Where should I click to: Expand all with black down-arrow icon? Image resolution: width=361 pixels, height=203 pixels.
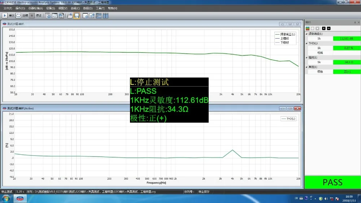(x=324, y=28)
